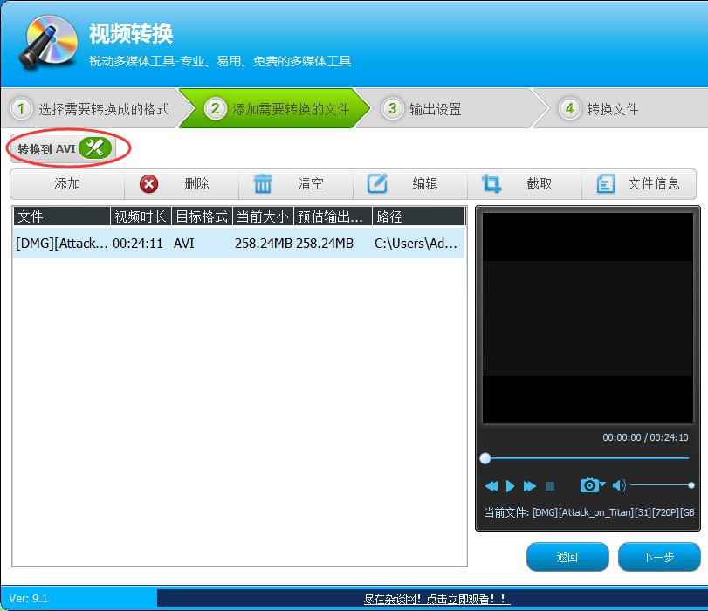The image size is (708, 611).
Task: Click the crop capture icon
Action: click(491, 183)
